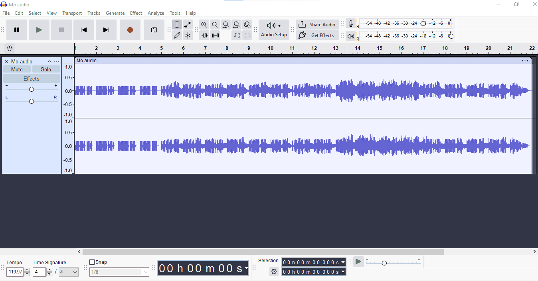Skip to end of the project

coord(106,30)
